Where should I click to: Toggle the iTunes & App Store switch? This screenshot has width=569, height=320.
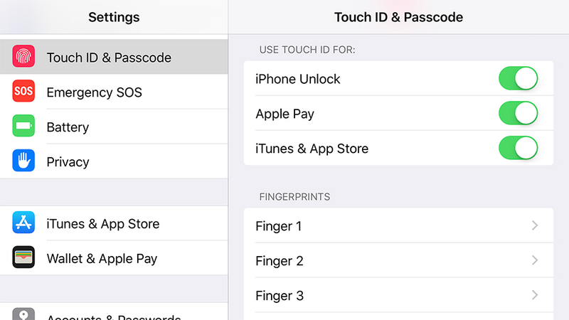519,148
